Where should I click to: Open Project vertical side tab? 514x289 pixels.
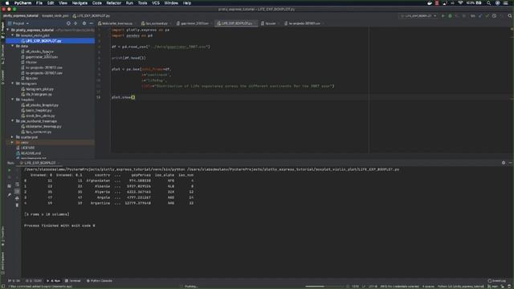coord(2,31)
